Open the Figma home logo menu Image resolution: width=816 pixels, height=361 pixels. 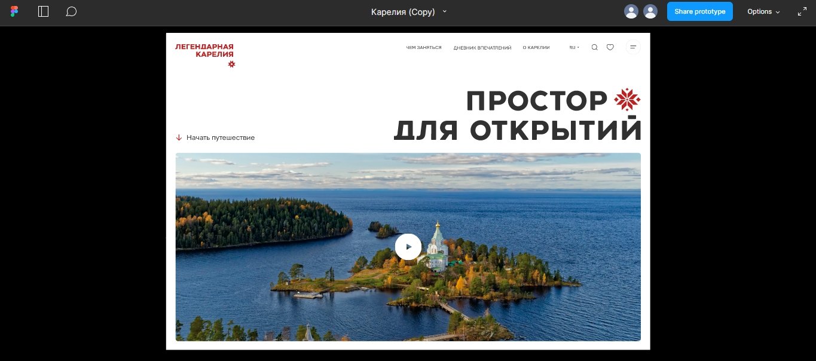14,11
